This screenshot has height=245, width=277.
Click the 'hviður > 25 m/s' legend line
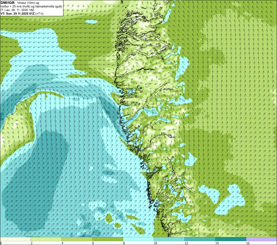(31, 7)
